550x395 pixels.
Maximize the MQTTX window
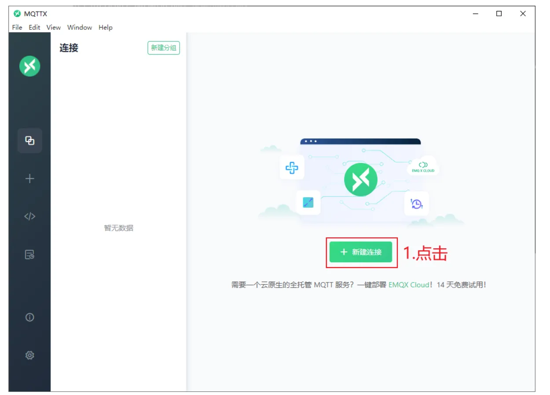point(499,14)
